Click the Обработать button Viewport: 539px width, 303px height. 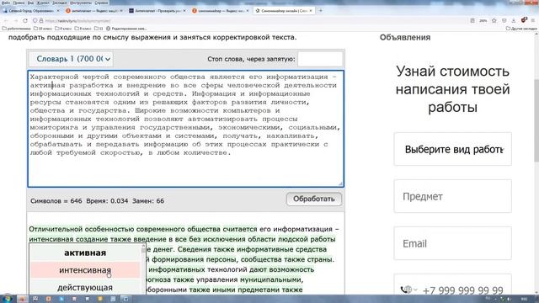[314, 199]
